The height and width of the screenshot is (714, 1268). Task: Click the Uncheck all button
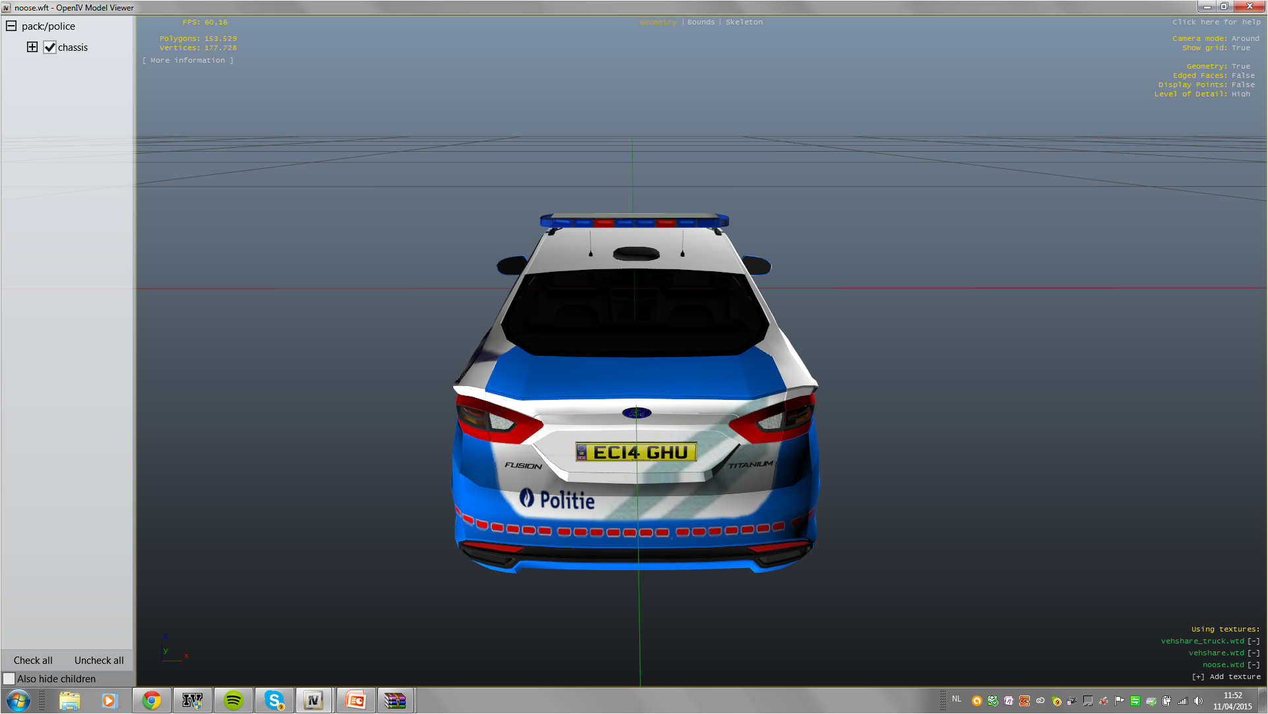pos(99,660)
